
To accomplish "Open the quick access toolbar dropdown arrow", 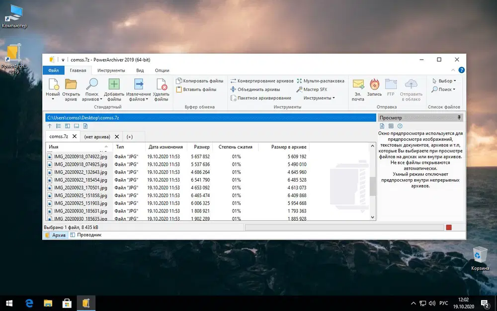I will (63, 60).
